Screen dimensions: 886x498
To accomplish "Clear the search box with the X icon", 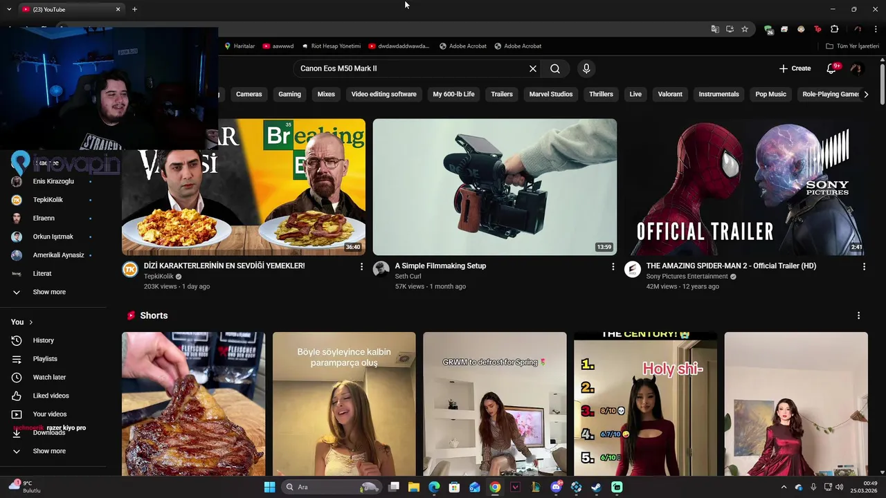I will pyautogui.click(x=533, y=68).
